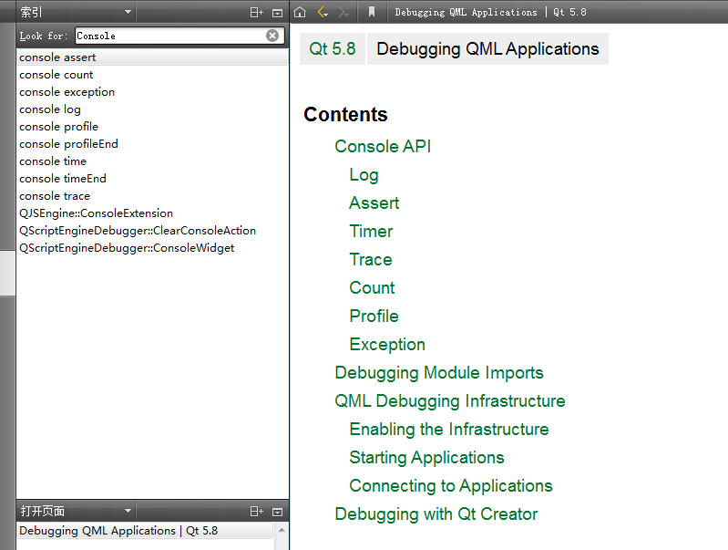Viewport: 728px width, 550px height.
Task: Go to the help Home page
Action: [x=300, y=12]
